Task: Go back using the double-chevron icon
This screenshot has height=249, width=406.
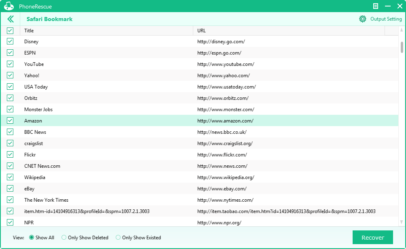Action: (x=11, y=19)
